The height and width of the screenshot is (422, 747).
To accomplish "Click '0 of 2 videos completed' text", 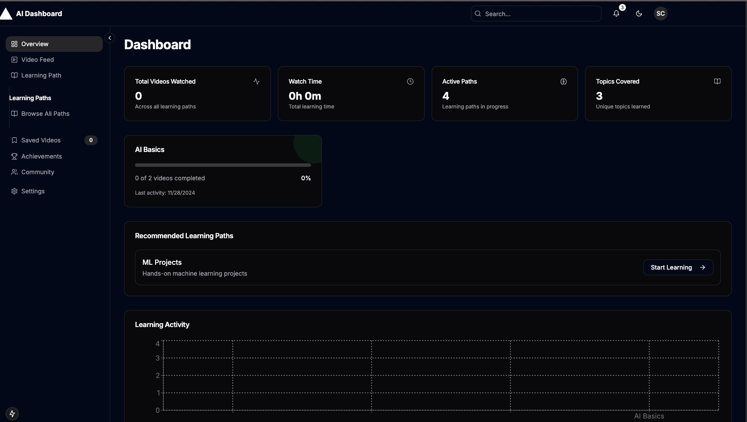I will pos(170,178).
